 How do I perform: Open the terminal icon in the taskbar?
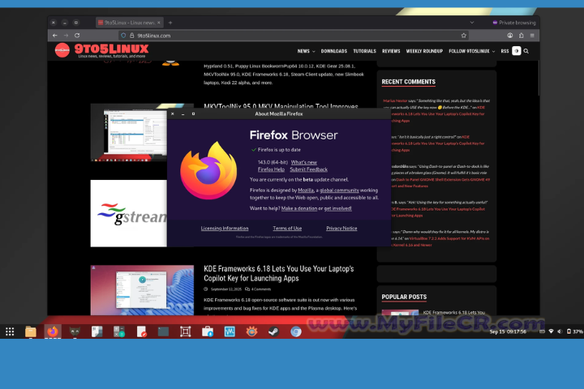pyautogui.click(x=163, y=331)
